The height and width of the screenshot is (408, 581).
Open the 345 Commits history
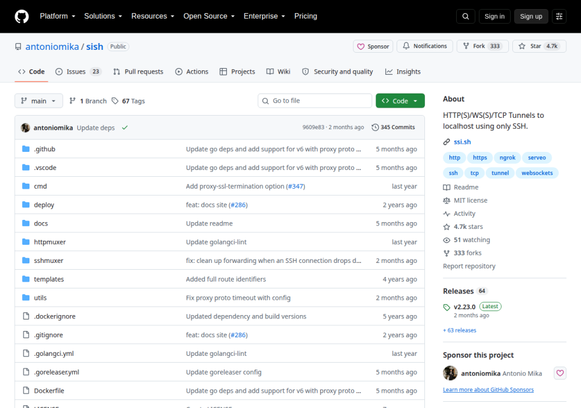tap(393, 127)
